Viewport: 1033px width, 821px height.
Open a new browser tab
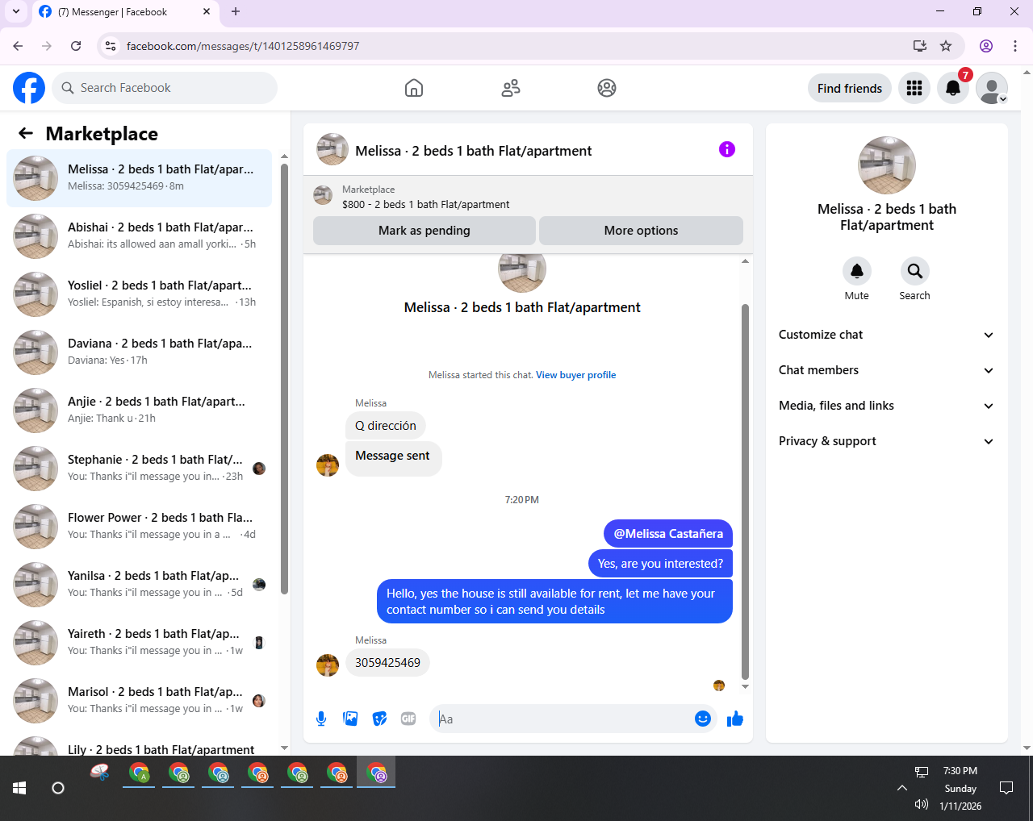[236, 12]
